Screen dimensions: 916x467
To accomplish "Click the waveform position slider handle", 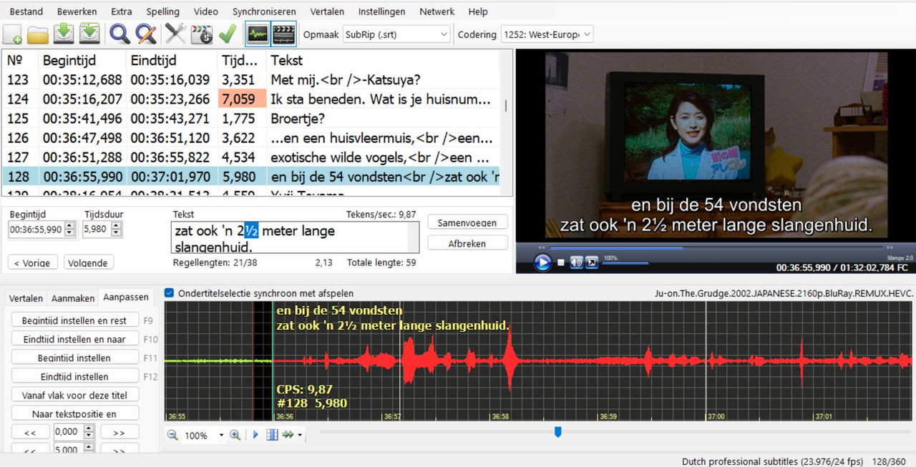I will 558,431.
